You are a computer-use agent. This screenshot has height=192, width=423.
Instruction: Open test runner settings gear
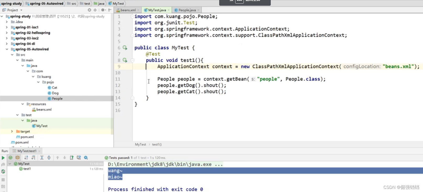point(86,158)
